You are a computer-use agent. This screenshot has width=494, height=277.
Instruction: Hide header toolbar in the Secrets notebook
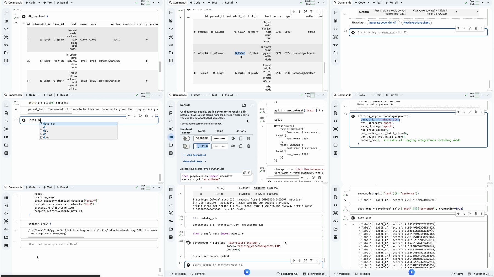tap(324, 95)
